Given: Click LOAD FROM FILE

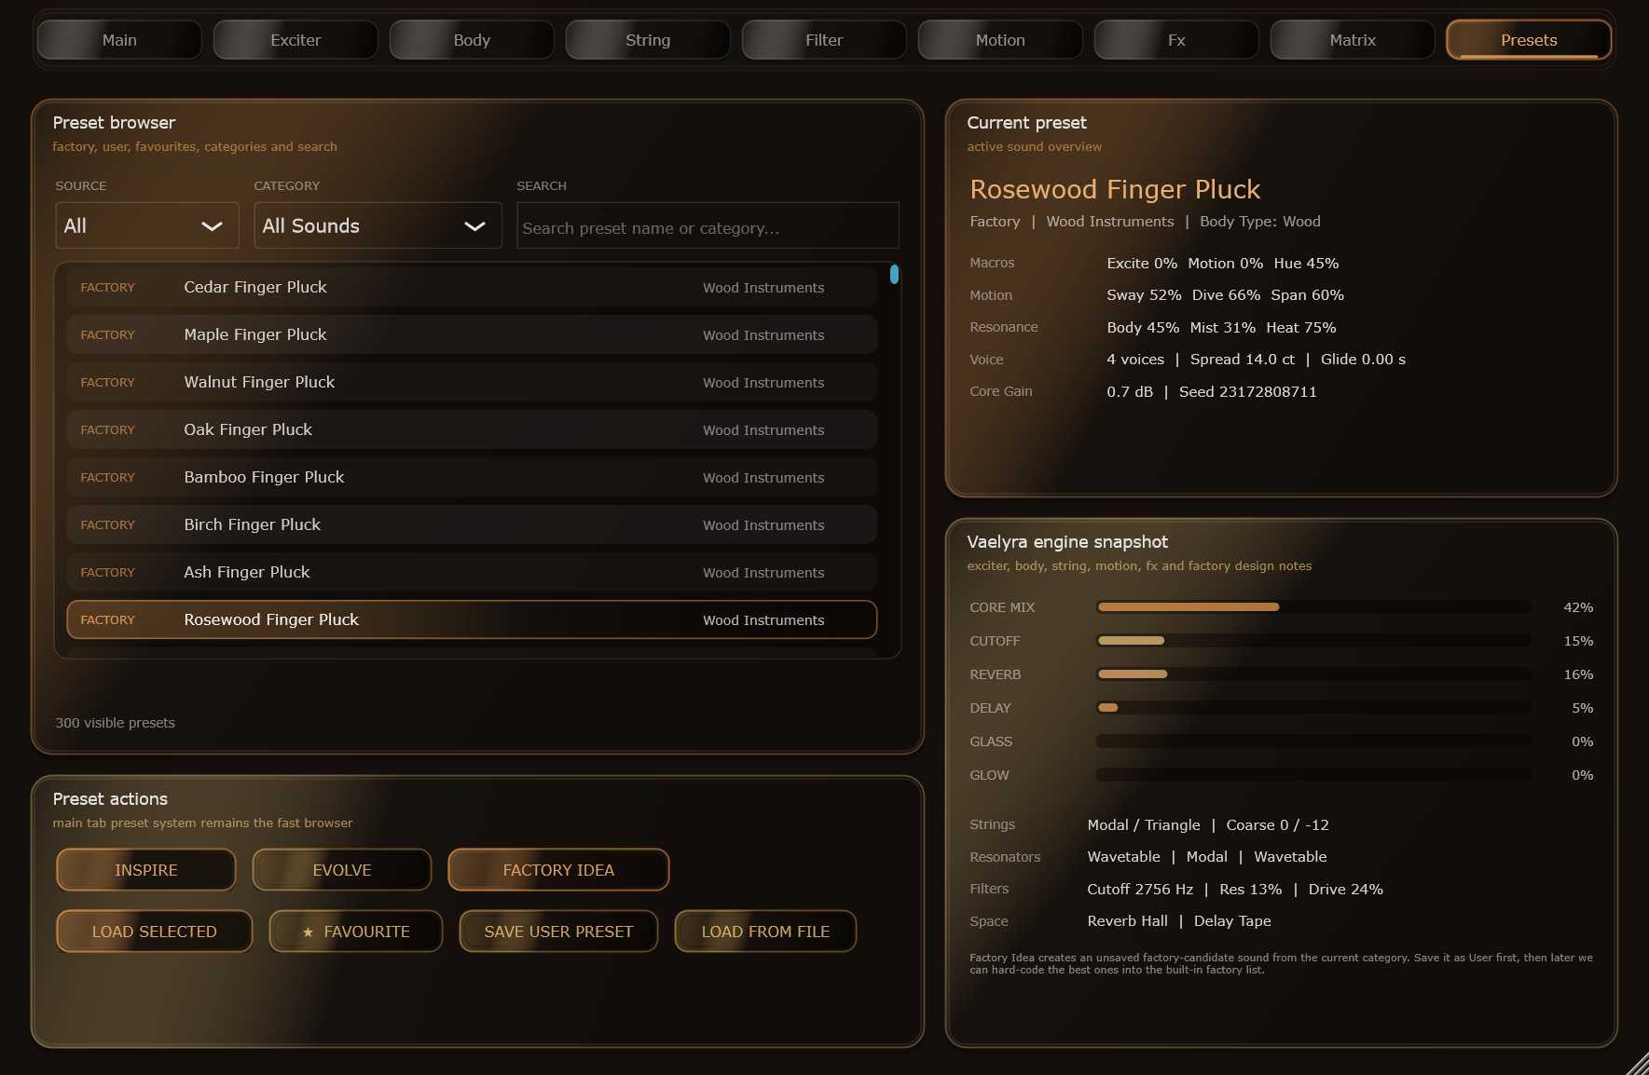Looking at the screenshot, I should (765, 932).
